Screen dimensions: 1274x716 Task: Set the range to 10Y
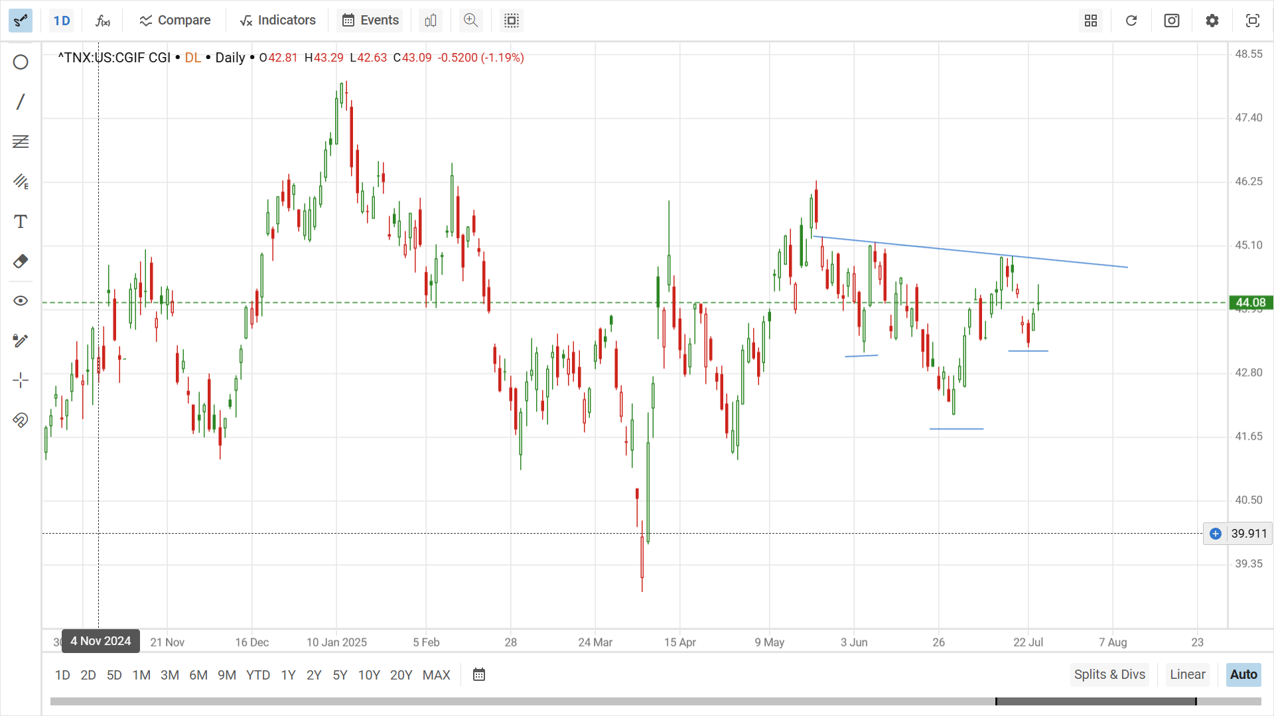tap(369, 675)
